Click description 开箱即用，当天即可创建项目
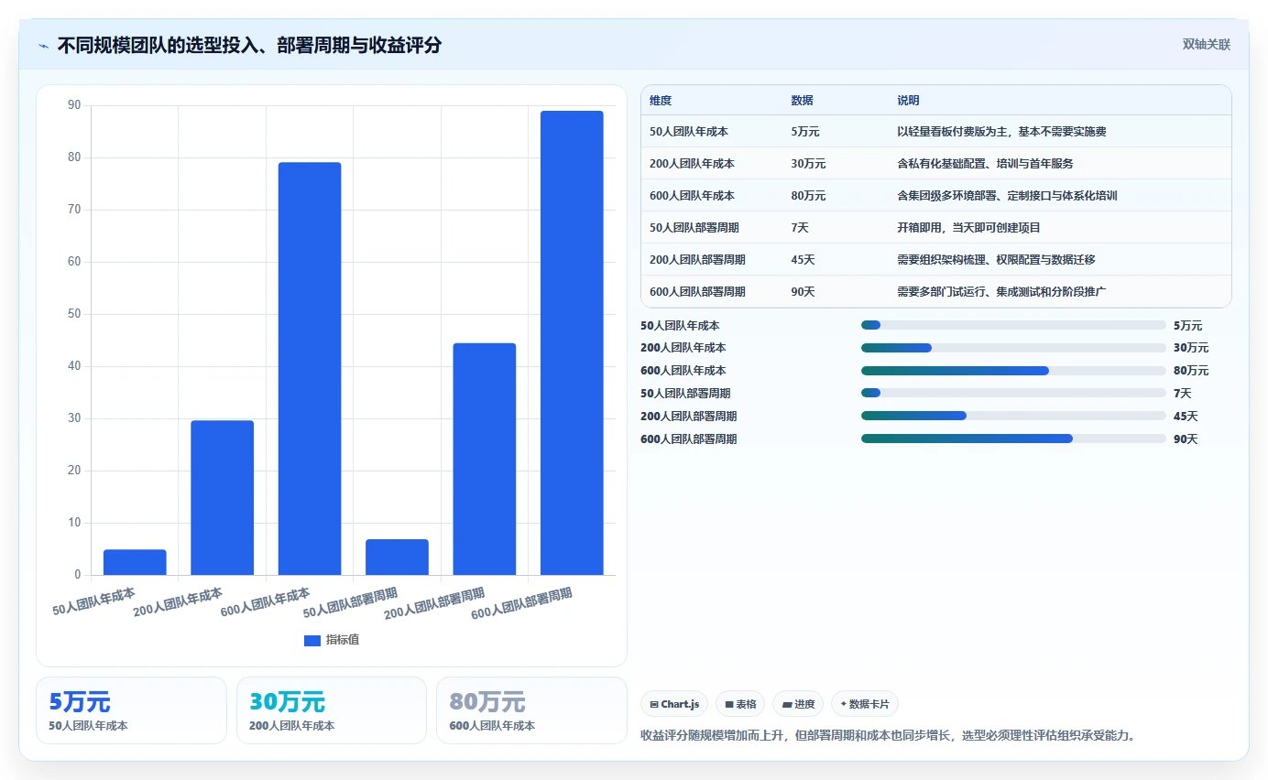1268x780 pixels. click(x=968, y=227)
